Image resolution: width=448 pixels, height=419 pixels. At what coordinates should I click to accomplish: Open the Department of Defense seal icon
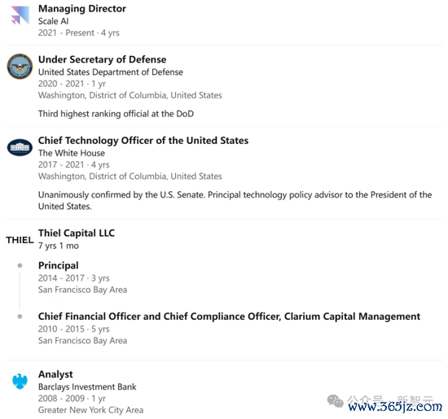pos(20,66)
